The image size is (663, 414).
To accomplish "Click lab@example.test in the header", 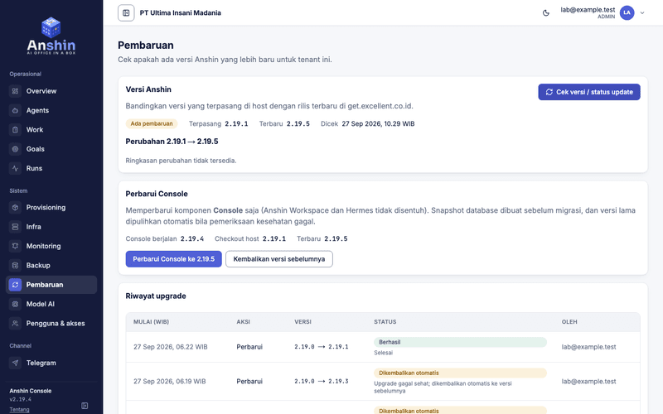I will (588, 10).
